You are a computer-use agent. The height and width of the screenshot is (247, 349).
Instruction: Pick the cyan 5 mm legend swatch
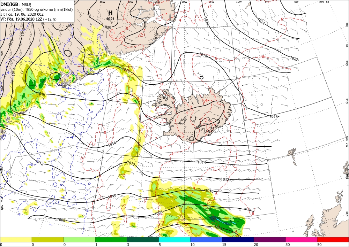point(174,239)
